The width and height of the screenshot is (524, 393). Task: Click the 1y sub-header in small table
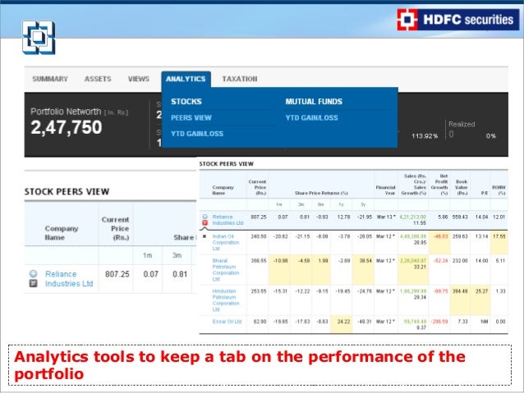pos(341,204)
